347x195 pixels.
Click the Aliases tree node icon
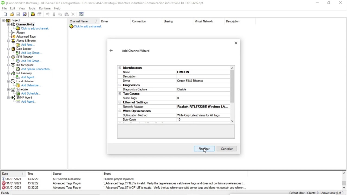point(13,32)
